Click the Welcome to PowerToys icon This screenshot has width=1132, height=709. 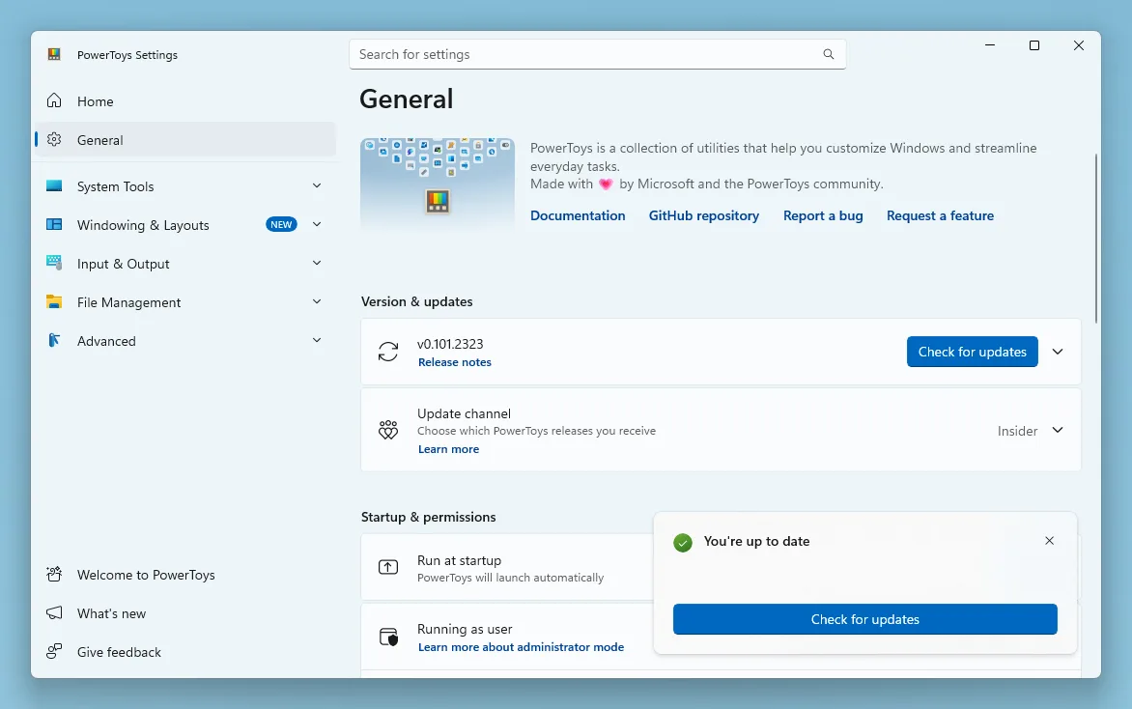point(54,574)
